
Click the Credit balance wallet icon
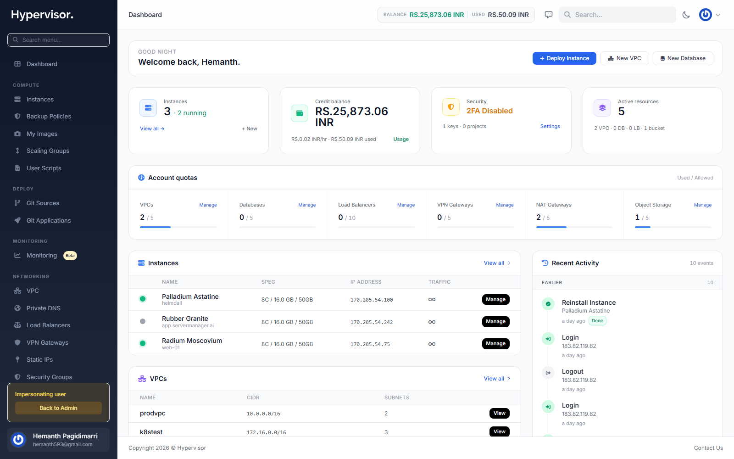pos(300,113)
